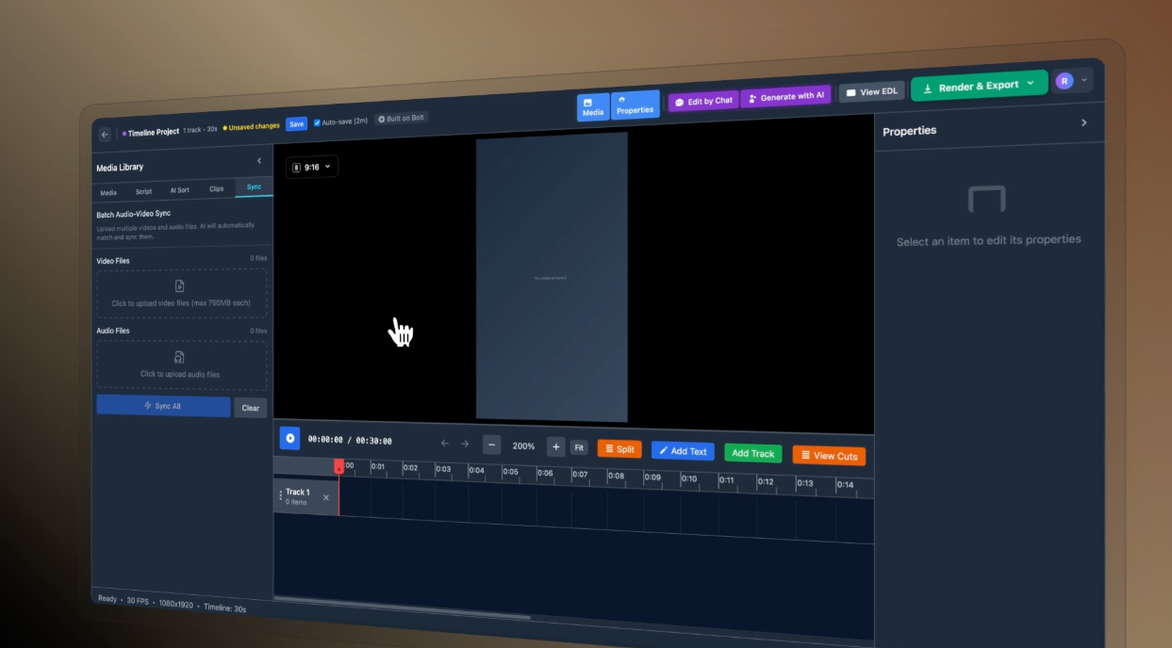Click the Ready status text
The image size is (1172, 648).
point(107,598)
